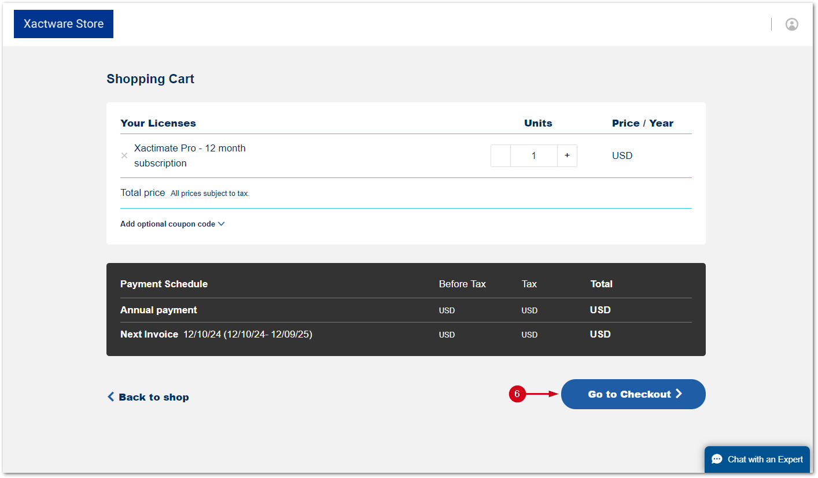Expand Add optional coupon code

(172, 224)
